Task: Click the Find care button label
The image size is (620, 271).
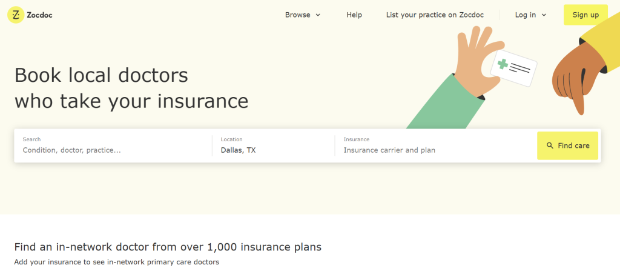Action: pyautogui.click(x=573, y=146)
